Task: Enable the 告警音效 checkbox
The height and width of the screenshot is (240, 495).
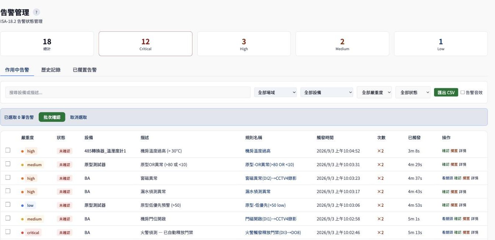Action: pyautogui.click(x=462, y=92)
